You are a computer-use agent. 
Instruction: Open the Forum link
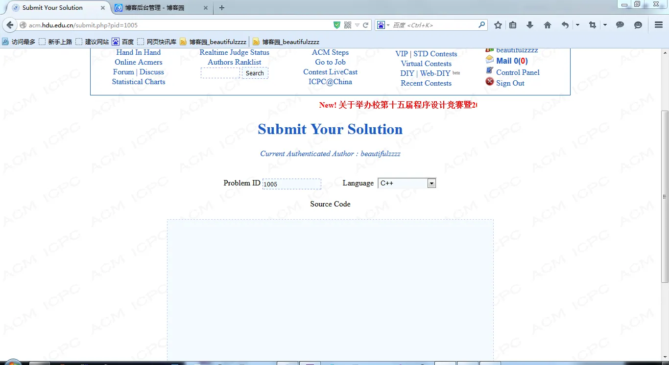(123, 72)
